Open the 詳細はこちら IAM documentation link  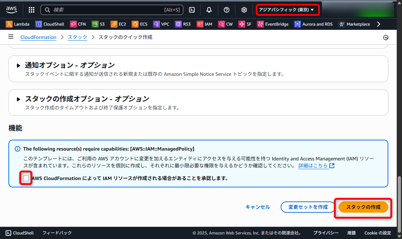[x=314, y=165]
